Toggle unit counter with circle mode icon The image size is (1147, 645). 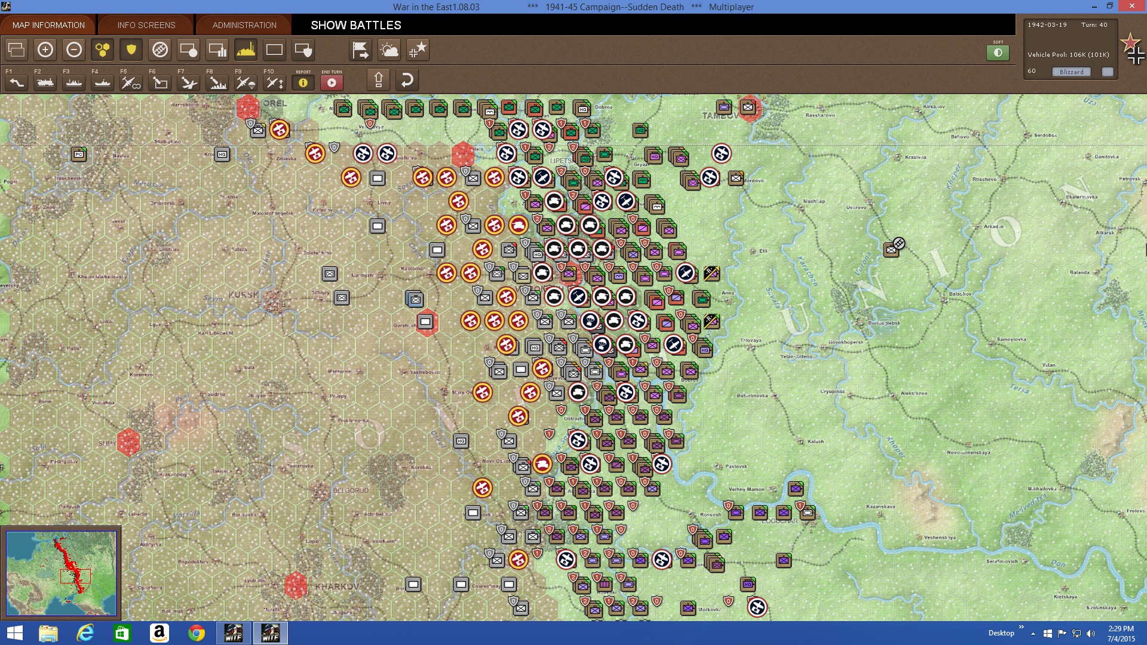point(189,50)
